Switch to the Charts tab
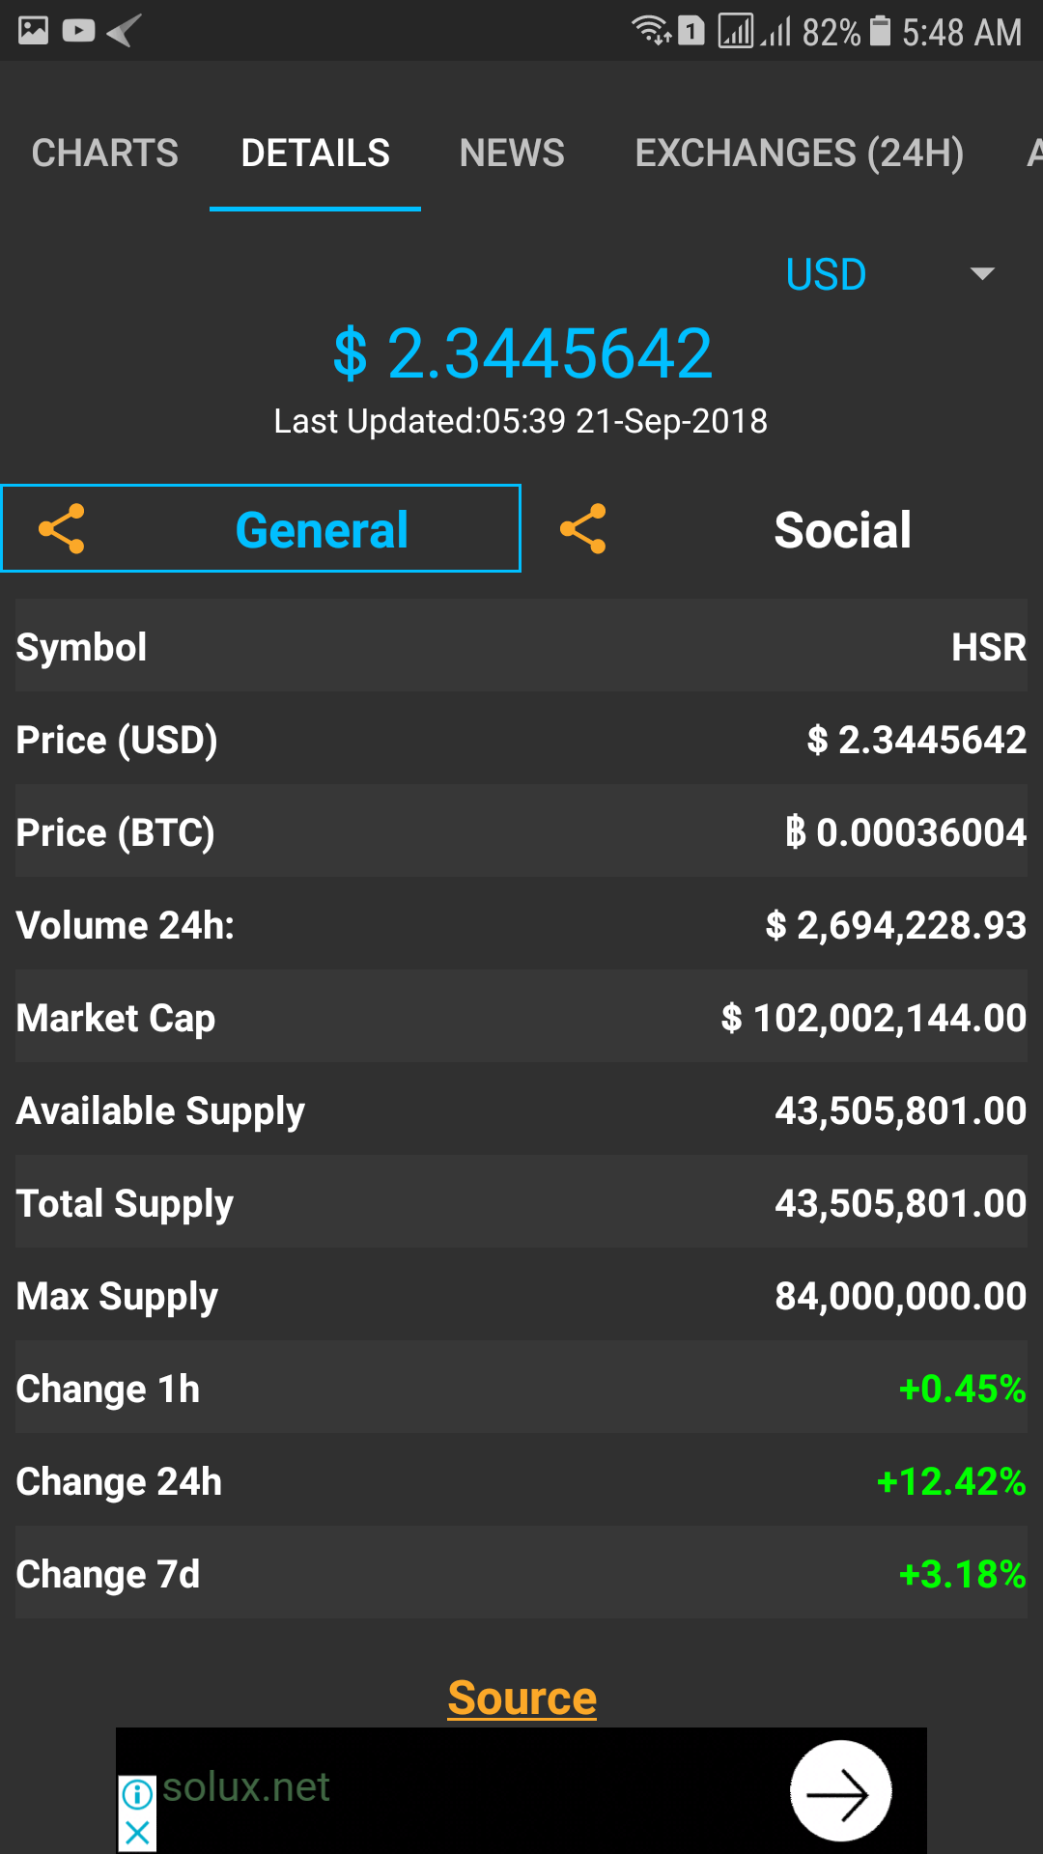Screen dimensions: 1043x1854 point(105,154)
